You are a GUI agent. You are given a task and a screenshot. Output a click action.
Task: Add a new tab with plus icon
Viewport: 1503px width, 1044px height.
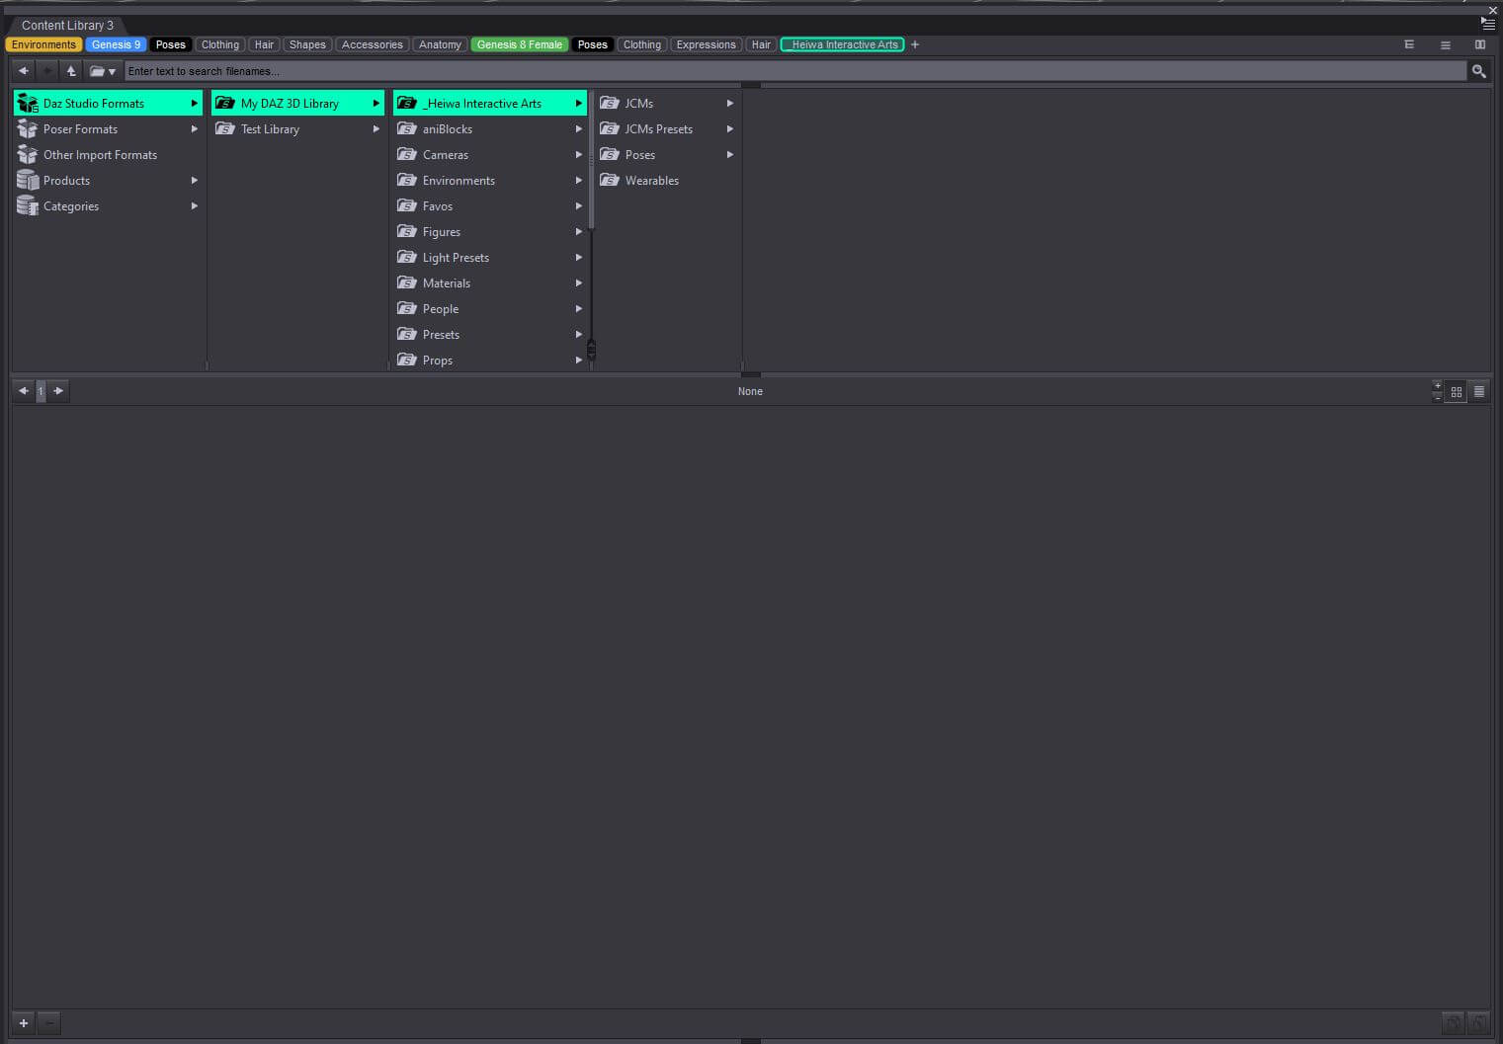point(915,44)
